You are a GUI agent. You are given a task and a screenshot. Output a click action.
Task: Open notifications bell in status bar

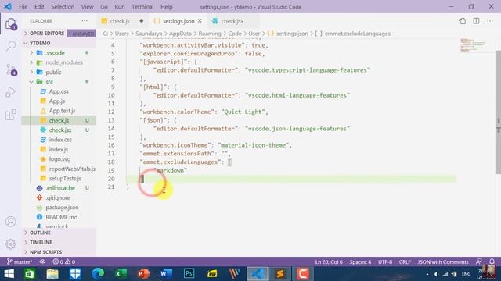pos(492,261)
